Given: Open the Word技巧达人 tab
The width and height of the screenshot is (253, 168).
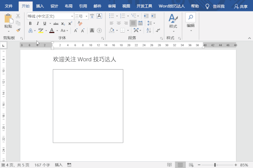Looking at the screenshot, I should tap(172, 6).
